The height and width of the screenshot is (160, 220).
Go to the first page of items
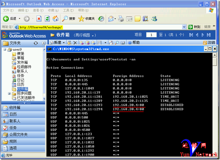point(191,35)
